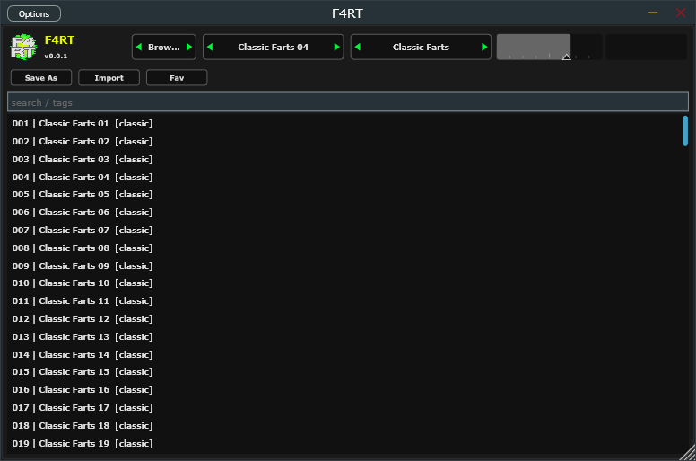The image size is (696, 461).
Task: Open the Classic Farts 04 preset dropdown
Action: pos(273,47)
